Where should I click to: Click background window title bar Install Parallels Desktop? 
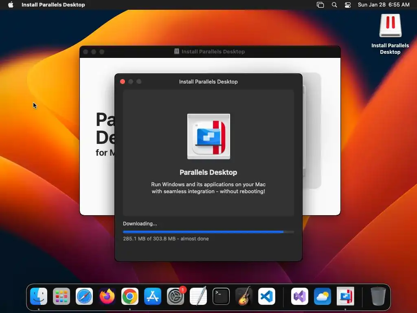point(210,52)
